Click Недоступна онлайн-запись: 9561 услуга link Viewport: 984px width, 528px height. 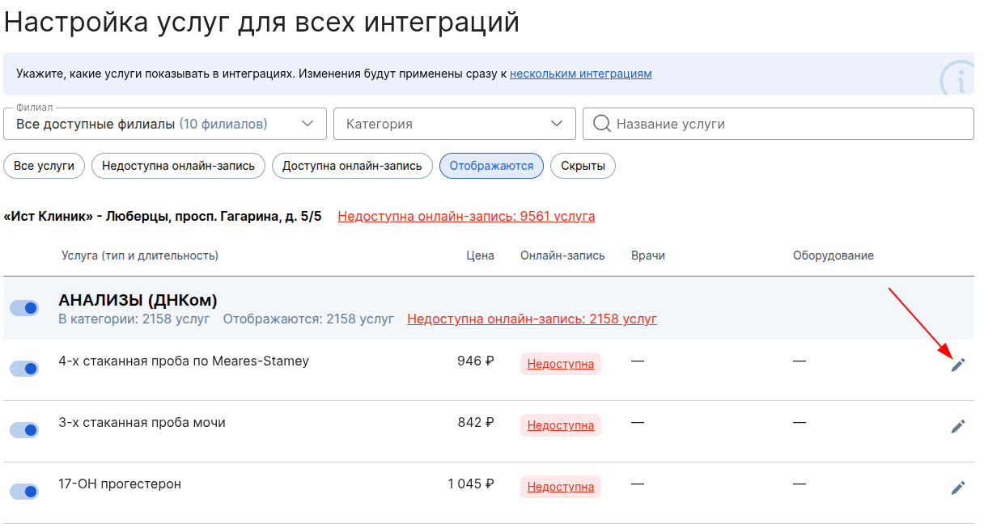click(x=466, y=217)
